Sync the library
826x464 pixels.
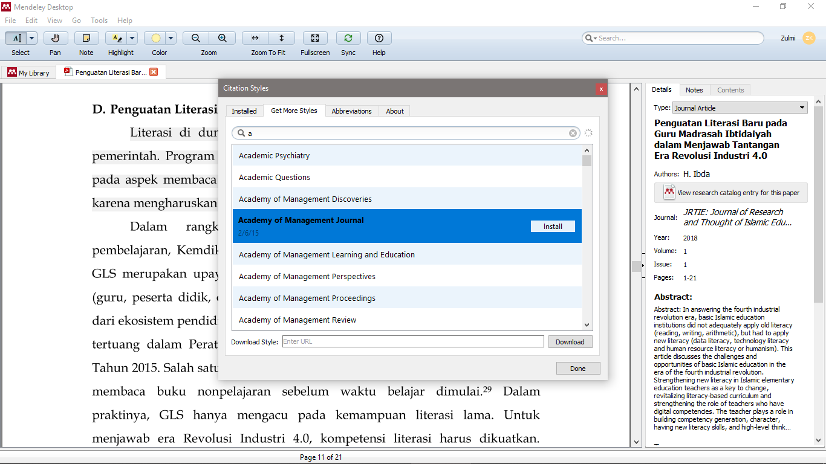(x=348, y=38)
